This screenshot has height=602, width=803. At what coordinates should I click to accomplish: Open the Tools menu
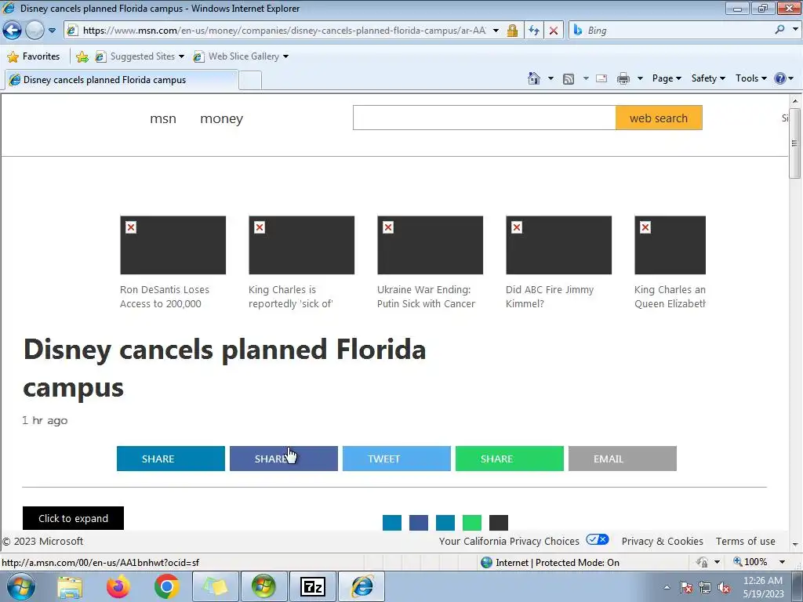tap(750, 78)
